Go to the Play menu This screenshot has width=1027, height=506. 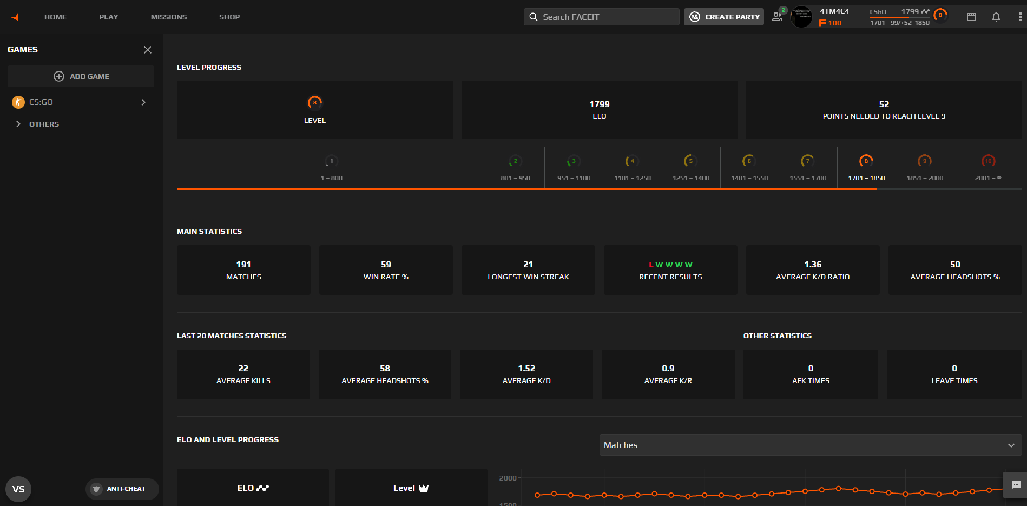[x=108, y=17]
